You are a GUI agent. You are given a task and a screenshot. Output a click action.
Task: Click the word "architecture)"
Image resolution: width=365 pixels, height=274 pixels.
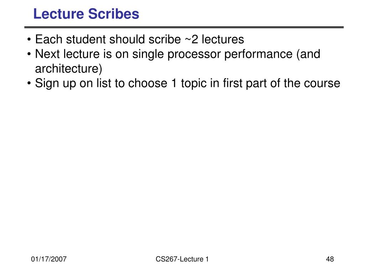click(x=68, y=68)
